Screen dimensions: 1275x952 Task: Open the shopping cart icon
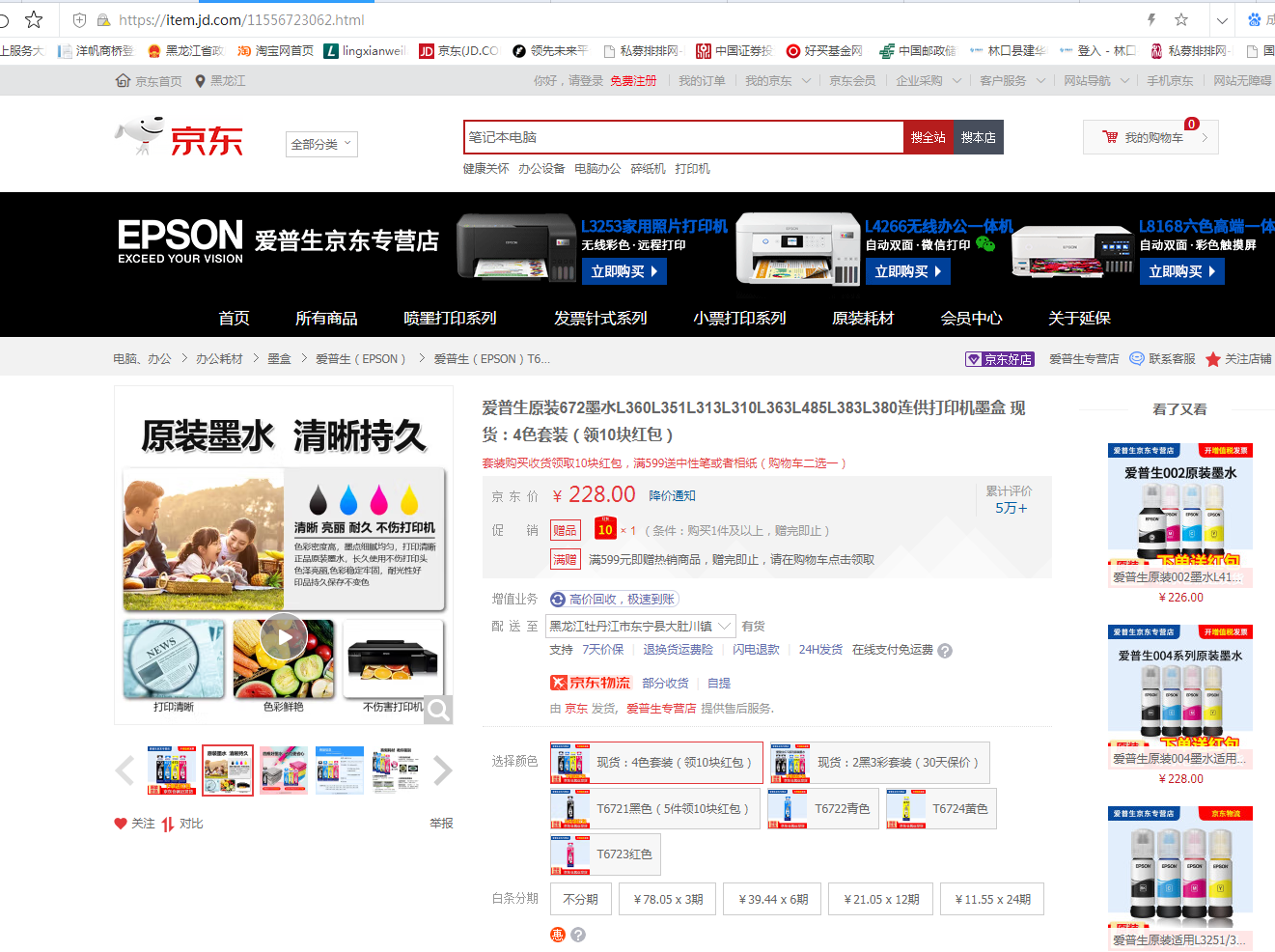pos(1110,137)
